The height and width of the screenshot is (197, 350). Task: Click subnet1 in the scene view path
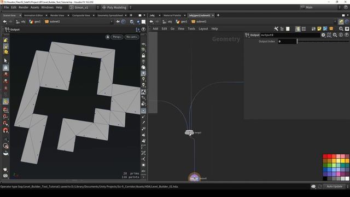coord(52,22)
